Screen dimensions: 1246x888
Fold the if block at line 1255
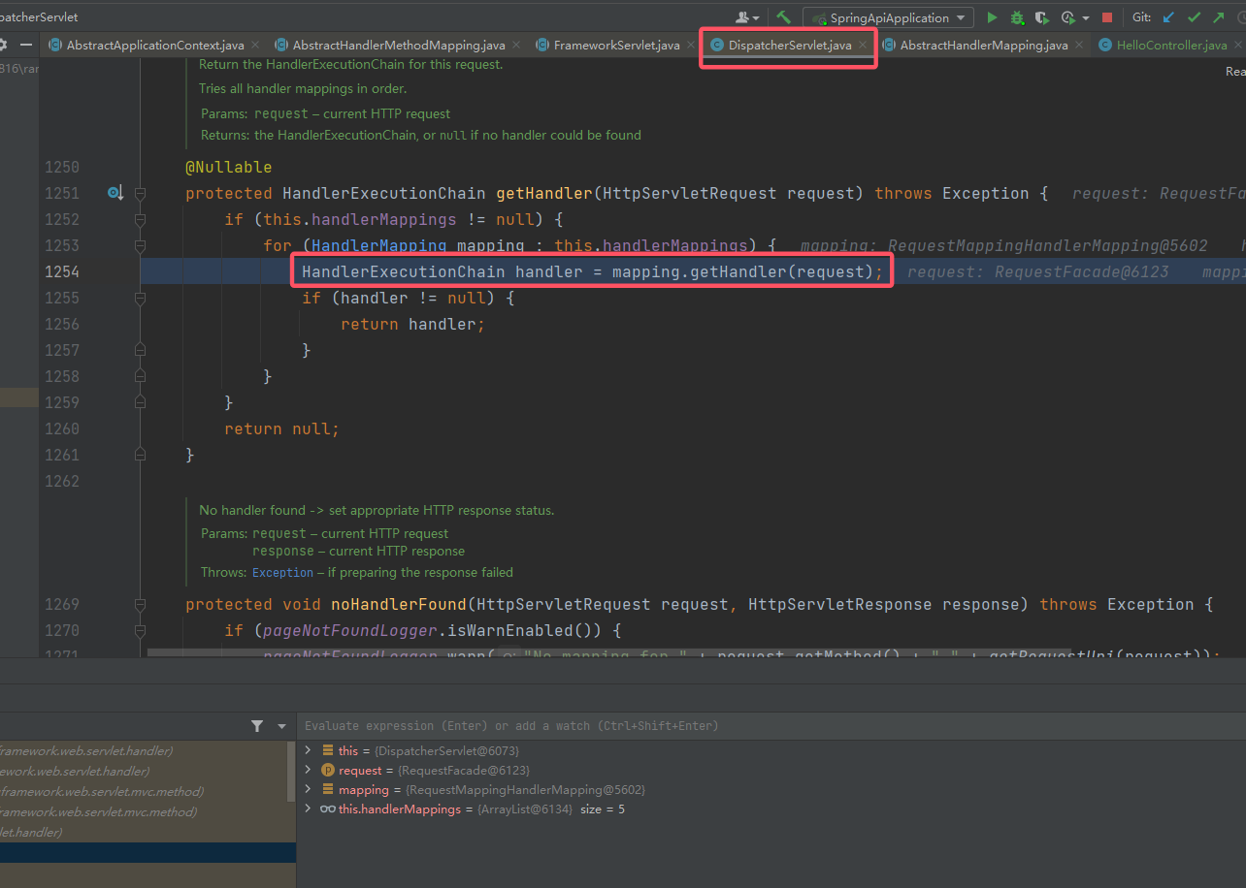(x=140, y=299)
